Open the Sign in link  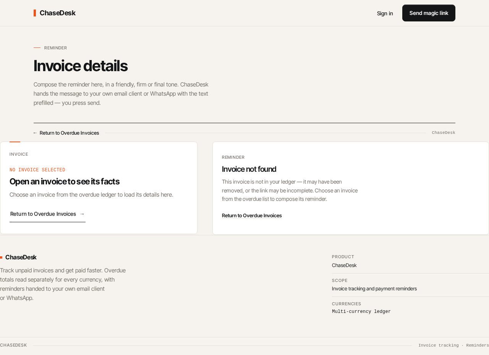click(385, 13)
